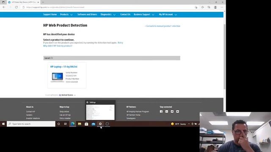Expand the My HP Account chevron
271x152 pixels.
[176, 15]
